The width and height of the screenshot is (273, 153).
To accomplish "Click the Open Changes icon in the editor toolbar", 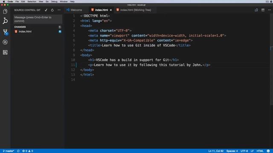I will click(256, 10).
